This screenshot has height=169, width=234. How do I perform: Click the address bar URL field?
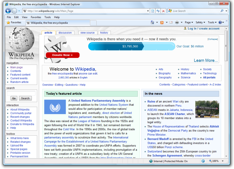(x=86, y=11)
